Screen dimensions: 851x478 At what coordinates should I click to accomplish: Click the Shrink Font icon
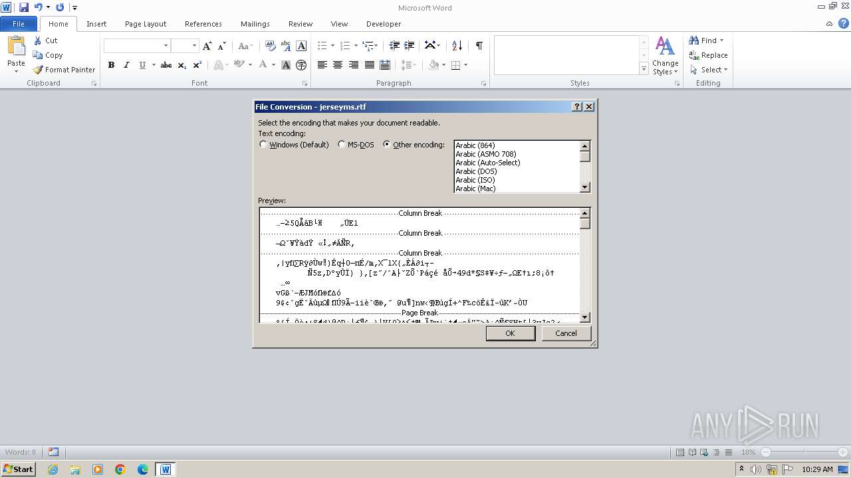[222, 46]
